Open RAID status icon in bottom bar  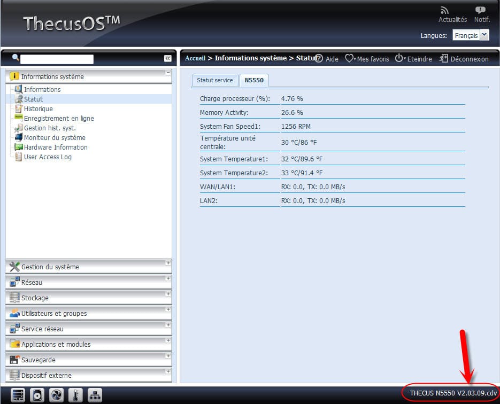(x=18, y=395)
